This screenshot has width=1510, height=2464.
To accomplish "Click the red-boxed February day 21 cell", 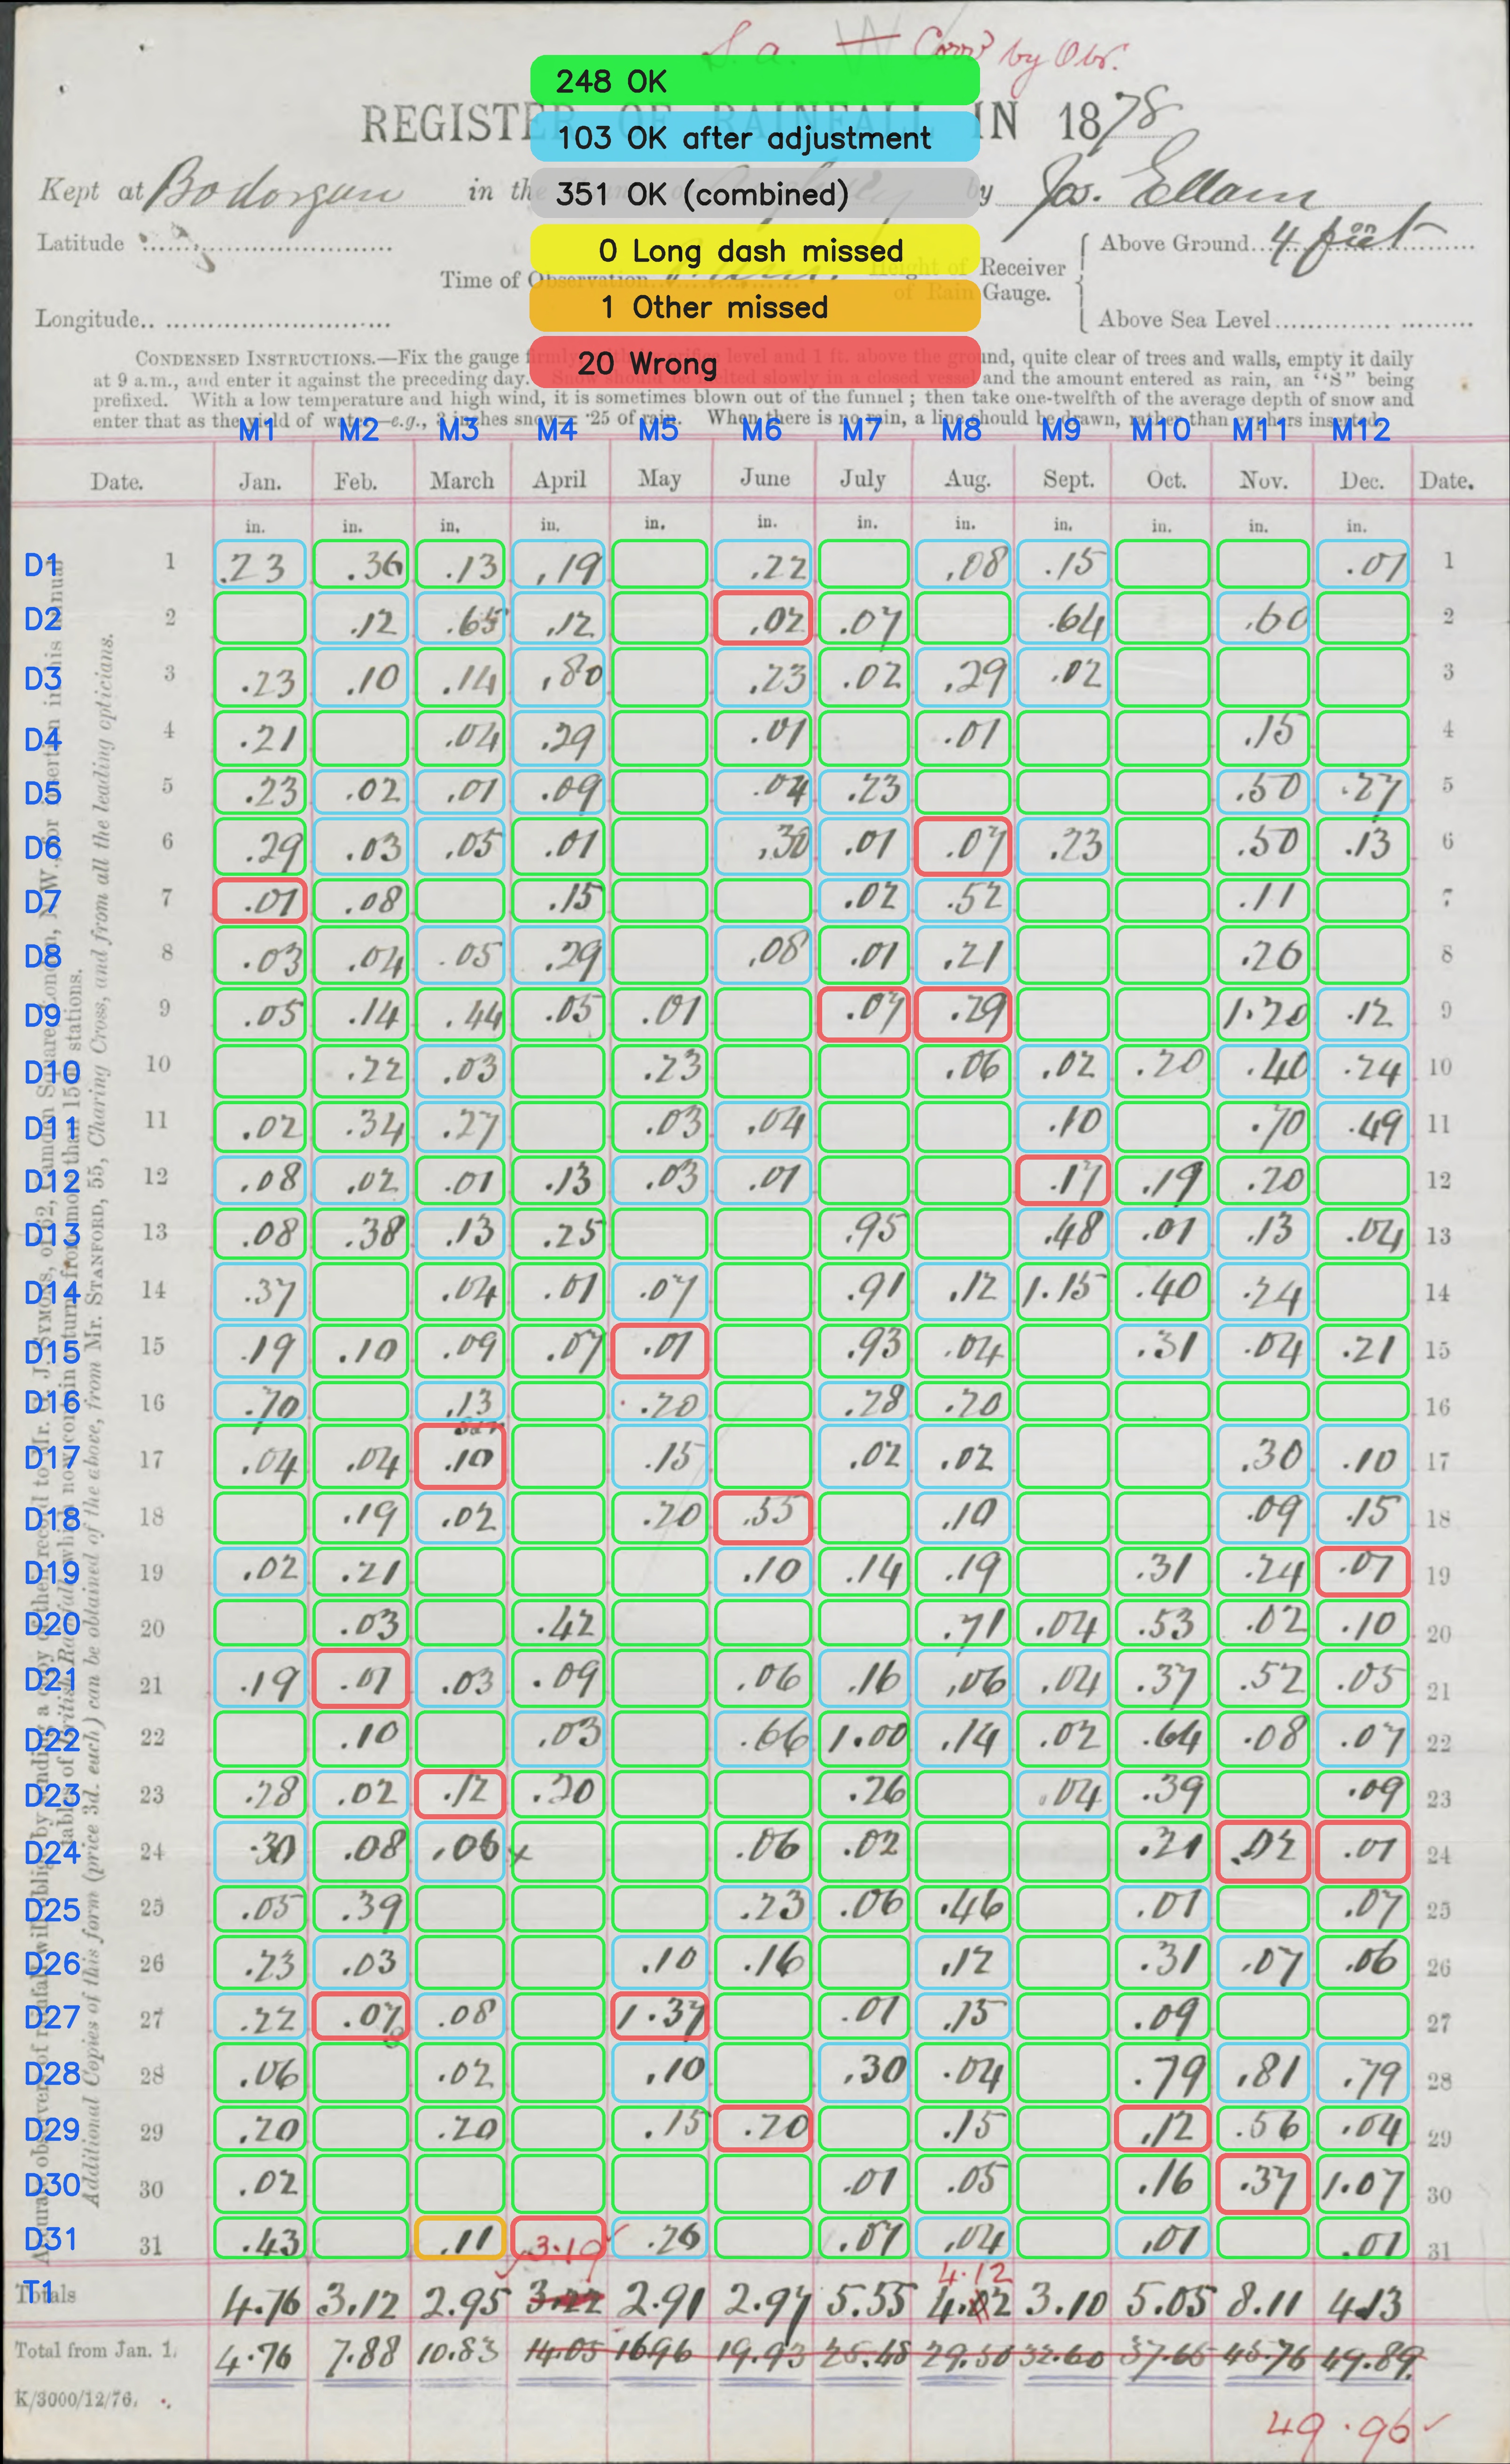I will pyautogui.click(x=360, y=1678).
